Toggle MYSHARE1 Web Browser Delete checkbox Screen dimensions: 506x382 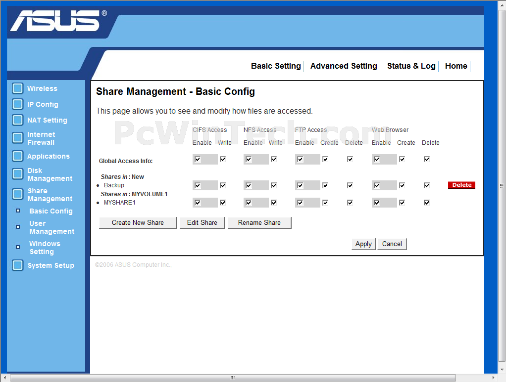(427, 203)
